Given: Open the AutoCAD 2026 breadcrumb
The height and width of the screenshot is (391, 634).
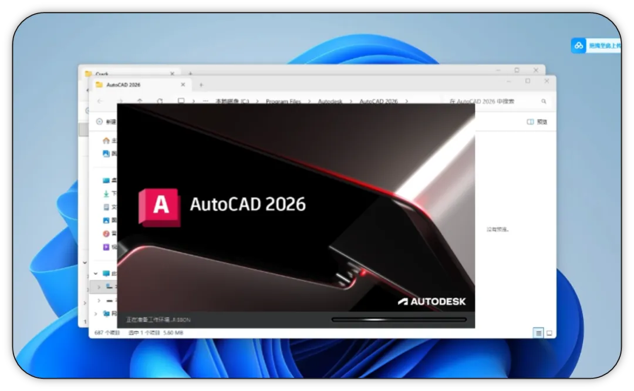Looking at the screenshot, I should pos(379,101).
